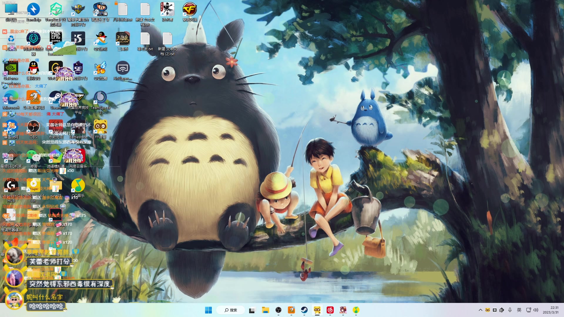This screenshot has height=317, width=564.
Task: Open the 此电脑 (This PC) desktop icon
Action: (11, 12)
